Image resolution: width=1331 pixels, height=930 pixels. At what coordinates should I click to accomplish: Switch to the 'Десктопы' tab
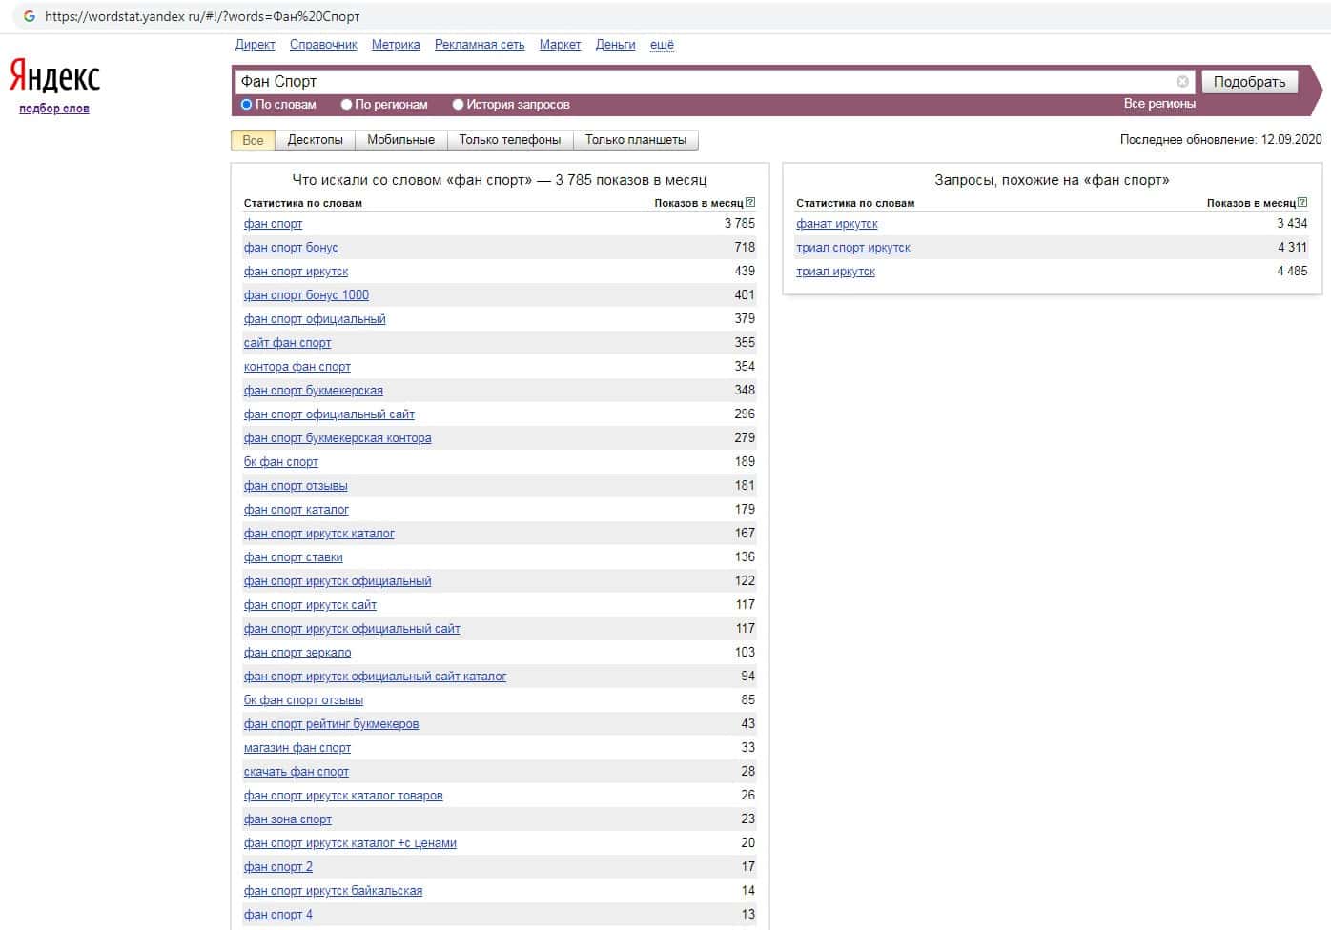coord(315,140)
